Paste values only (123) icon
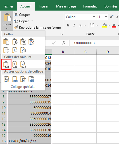The height and width of the screenshot is (144, 119). (x=6, y=64)
